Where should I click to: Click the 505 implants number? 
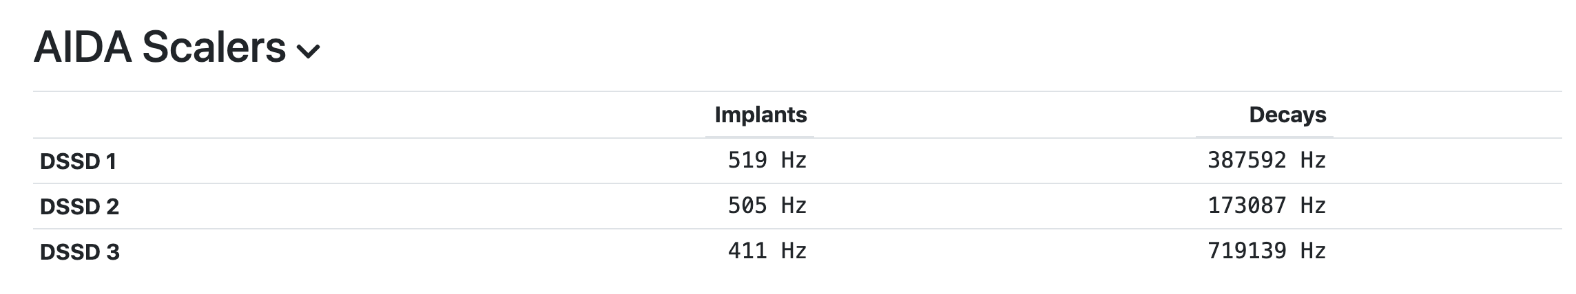tap(747, 205)
